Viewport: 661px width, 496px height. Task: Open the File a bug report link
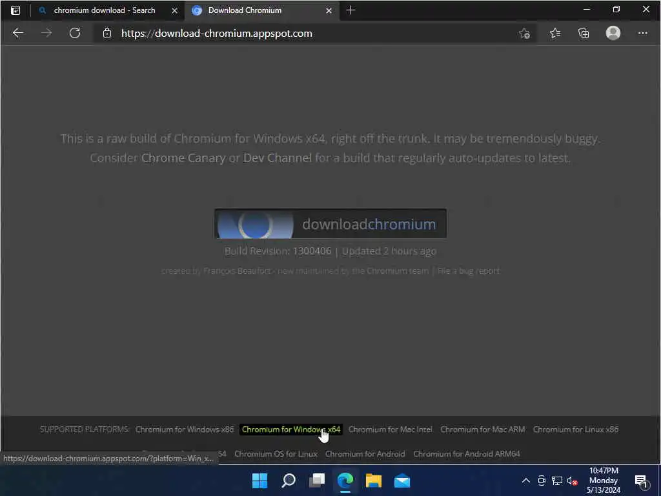[x=469, y=271]
